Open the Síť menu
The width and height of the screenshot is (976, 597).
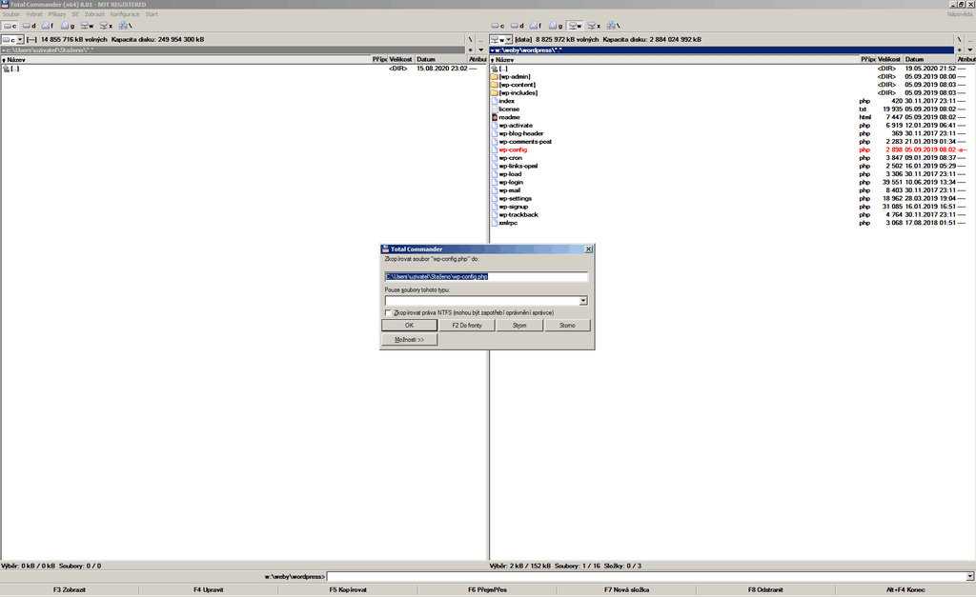click(x=74, y=13)
